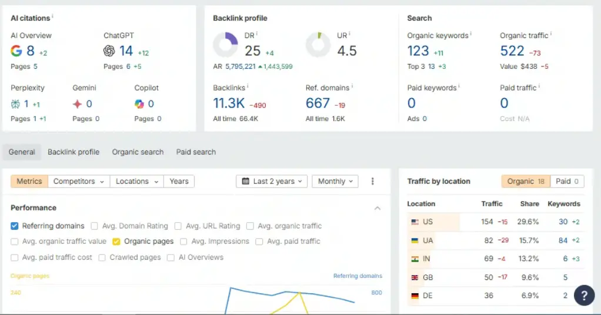601x315 pixels.
Task: Open the Monthly interval dropdown
Action: click(x=335, y=181)
